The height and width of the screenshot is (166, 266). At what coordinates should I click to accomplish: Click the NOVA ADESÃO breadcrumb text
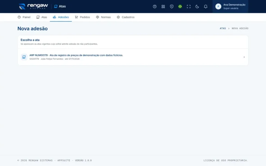click(x=240, y=28)
